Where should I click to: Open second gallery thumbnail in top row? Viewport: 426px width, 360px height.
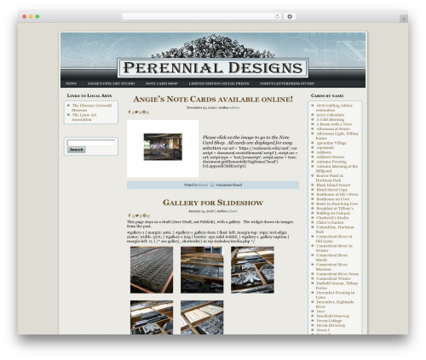[202, 270]
